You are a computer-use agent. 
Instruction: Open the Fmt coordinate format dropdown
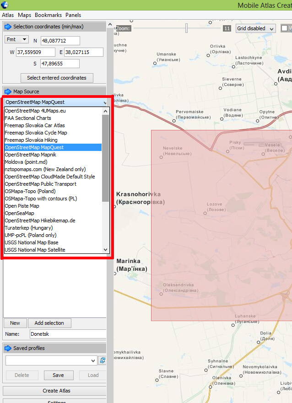pos(16,40)
